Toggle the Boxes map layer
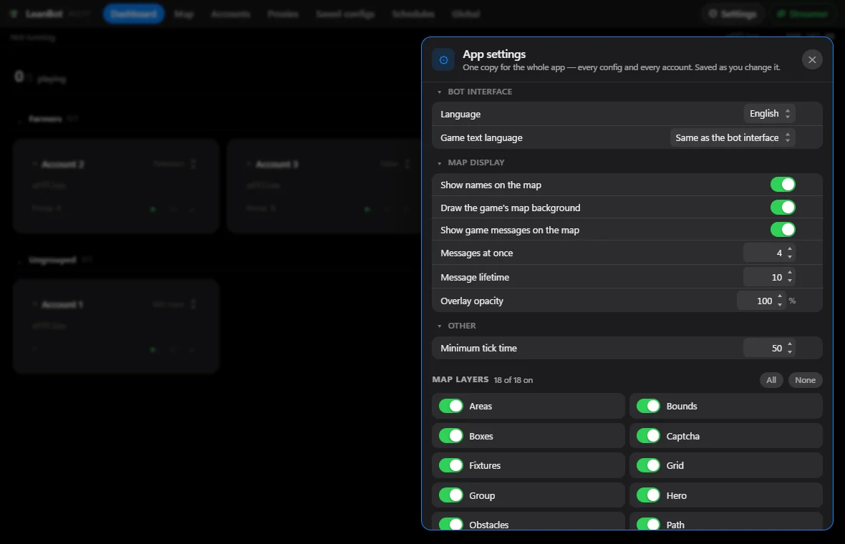 coord(451,436)
